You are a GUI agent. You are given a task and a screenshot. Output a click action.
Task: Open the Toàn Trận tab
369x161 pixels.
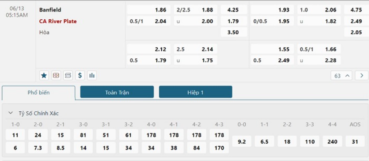point(117,92)
